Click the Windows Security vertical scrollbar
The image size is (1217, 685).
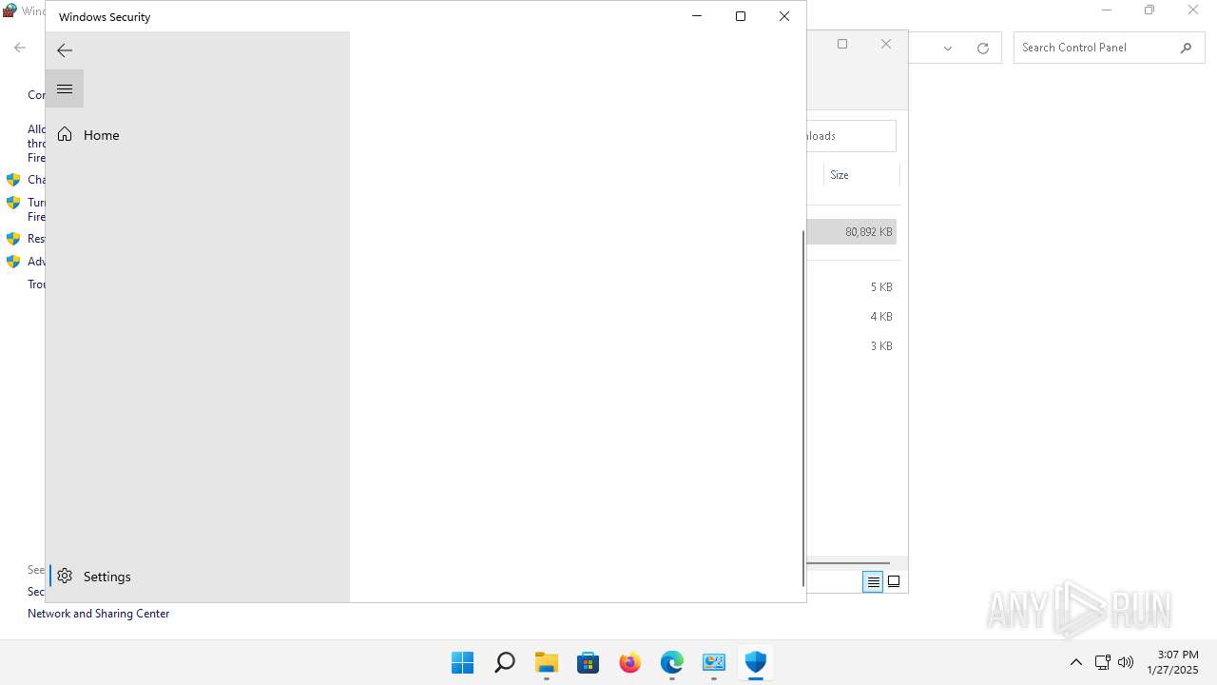pyautogui.click(x=803, y=408)
